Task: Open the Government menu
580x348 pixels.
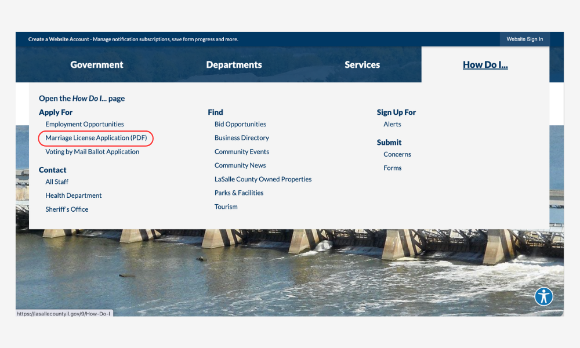Action: (x=97, y=65)
